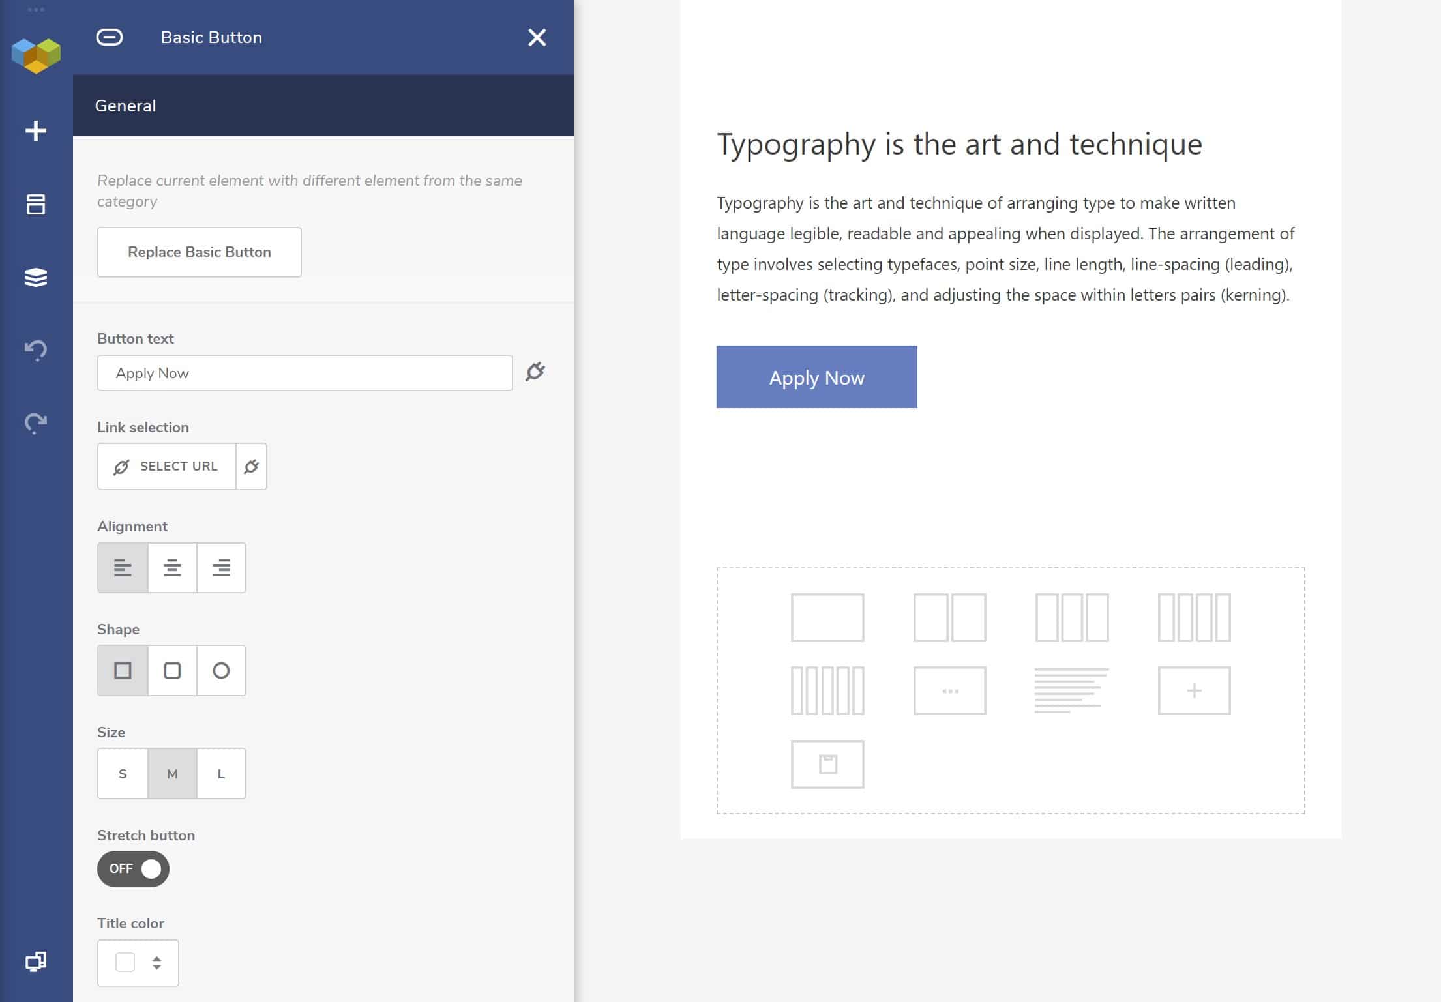The image size is (1441, 1002).
Task: Click the Button text input field
Action: click(x=305, y=373)
